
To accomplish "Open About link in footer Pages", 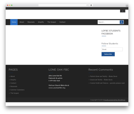I will 13,76.
